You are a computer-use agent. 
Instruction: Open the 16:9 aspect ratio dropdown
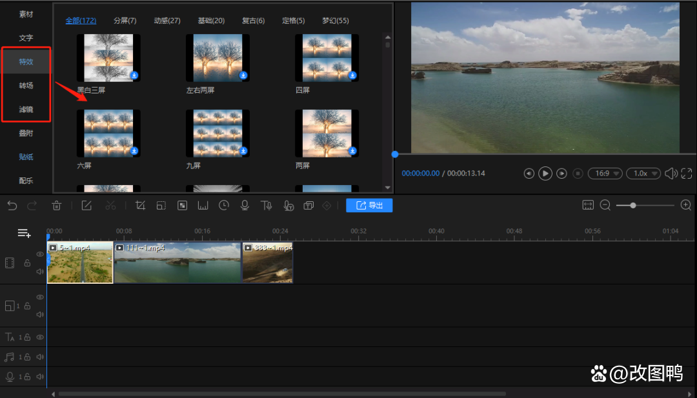(x=605, y=174)
